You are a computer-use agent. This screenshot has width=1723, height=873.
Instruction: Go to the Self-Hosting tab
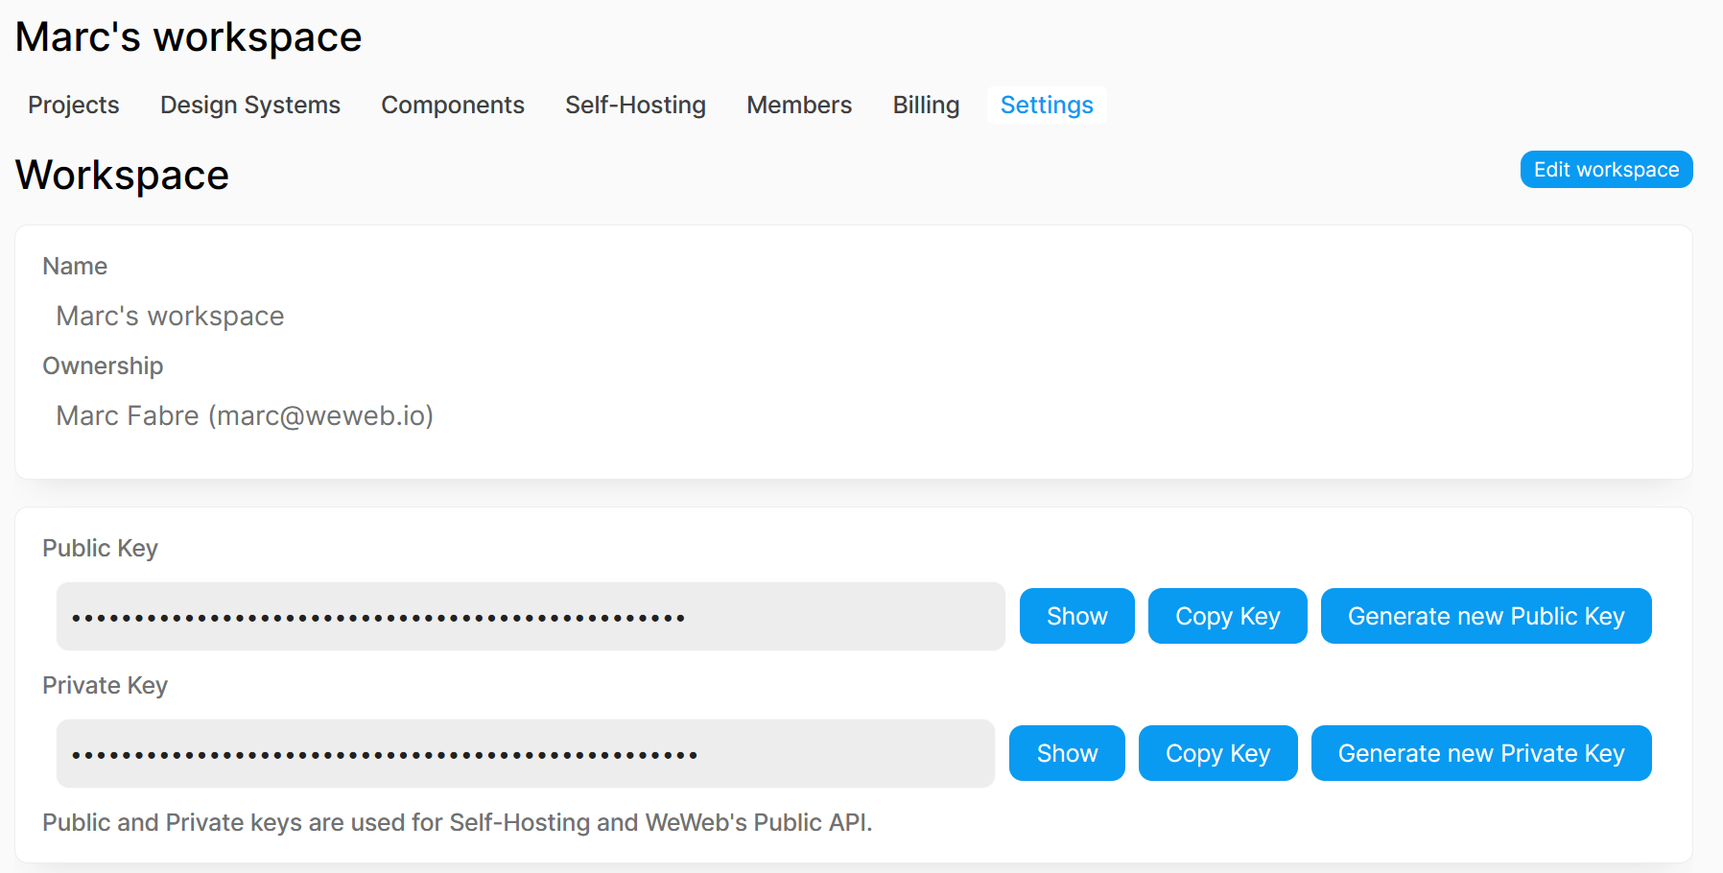(635, 106)
